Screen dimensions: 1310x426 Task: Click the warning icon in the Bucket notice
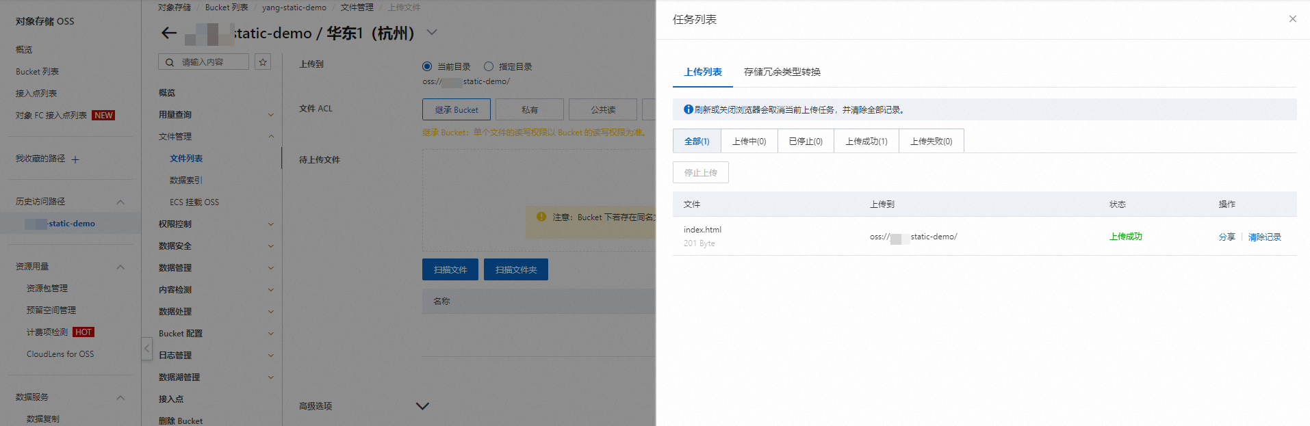point(541,217)
